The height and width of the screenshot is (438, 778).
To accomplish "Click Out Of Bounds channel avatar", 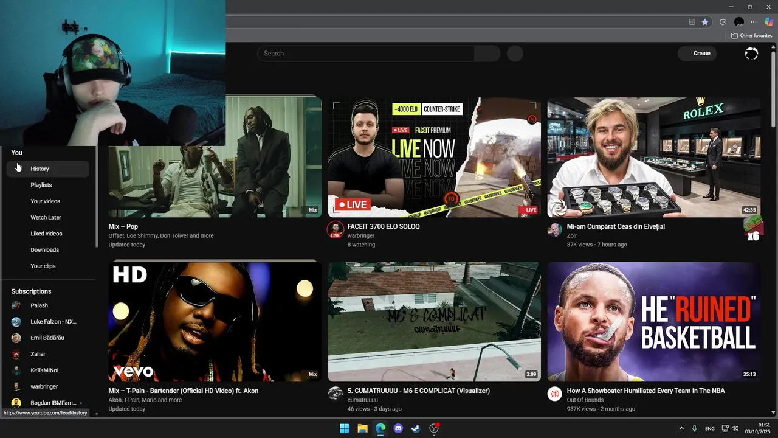I will coord(554,394).
